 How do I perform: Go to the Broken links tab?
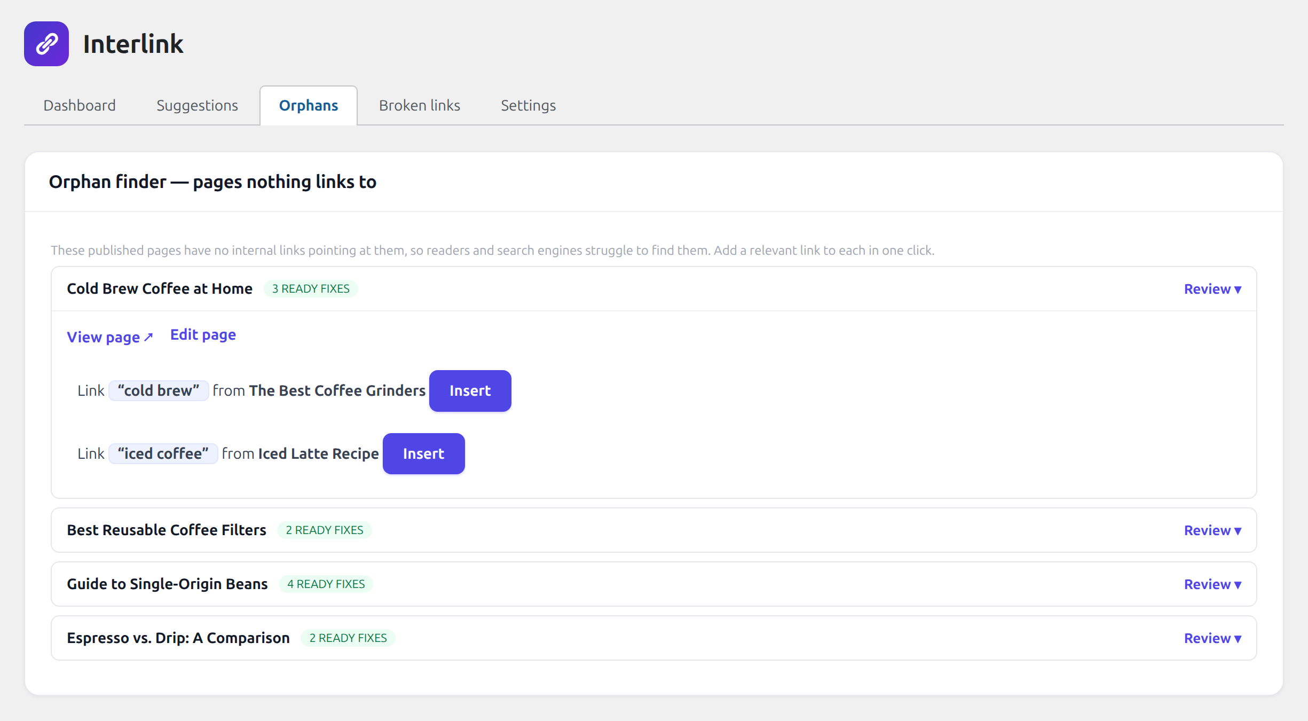(420, 105)
